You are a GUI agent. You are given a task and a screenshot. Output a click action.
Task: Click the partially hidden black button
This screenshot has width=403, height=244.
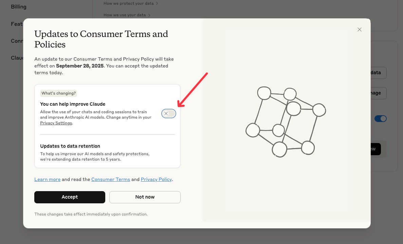(x=375, y=149)
